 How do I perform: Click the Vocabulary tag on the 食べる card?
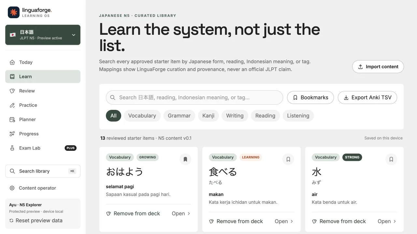click(223, 157)
